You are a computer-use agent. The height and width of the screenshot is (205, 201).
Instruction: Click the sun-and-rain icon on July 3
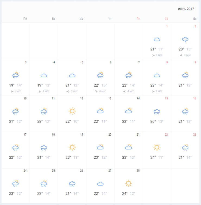pyautogui.click(x=15, y=75)
